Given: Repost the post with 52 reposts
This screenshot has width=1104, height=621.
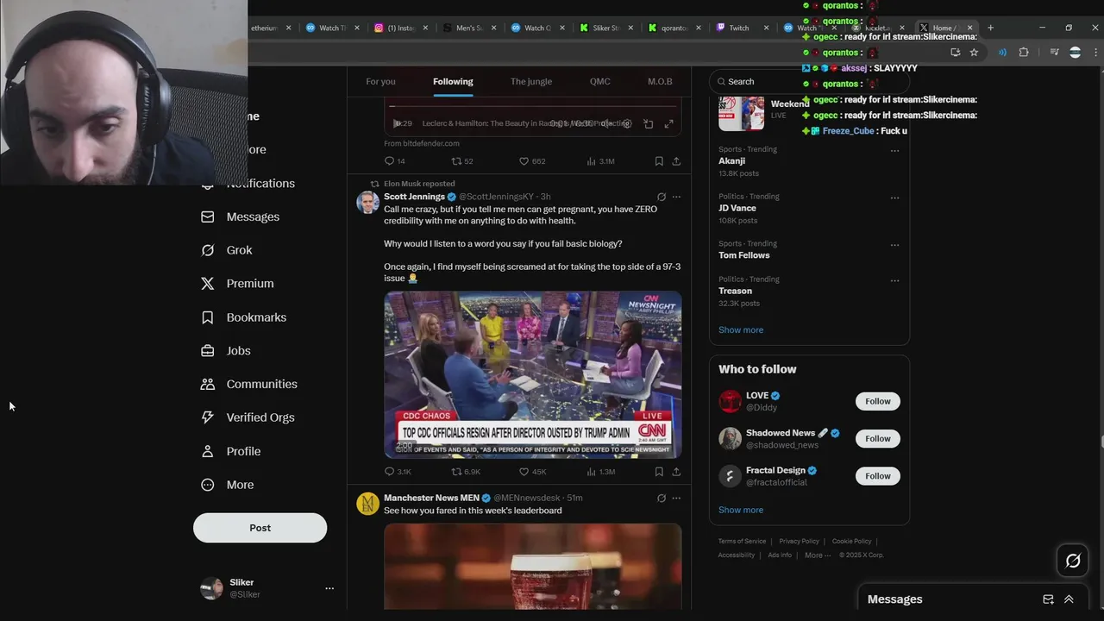Looking at the screenshot, I should tap(462, 161).
